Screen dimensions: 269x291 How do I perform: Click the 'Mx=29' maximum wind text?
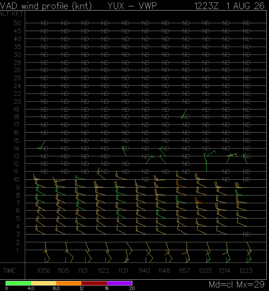pos(250,285)
